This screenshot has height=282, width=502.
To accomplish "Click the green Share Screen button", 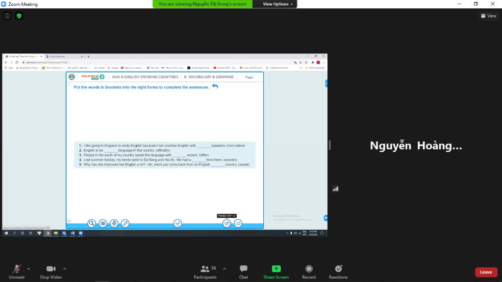I will [276, 272].
